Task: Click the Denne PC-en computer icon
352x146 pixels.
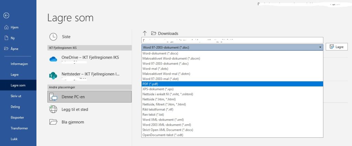Action: click(53, 97)
